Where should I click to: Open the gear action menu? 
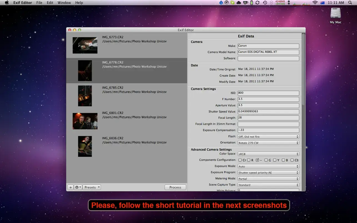click(x=78, y=187)
